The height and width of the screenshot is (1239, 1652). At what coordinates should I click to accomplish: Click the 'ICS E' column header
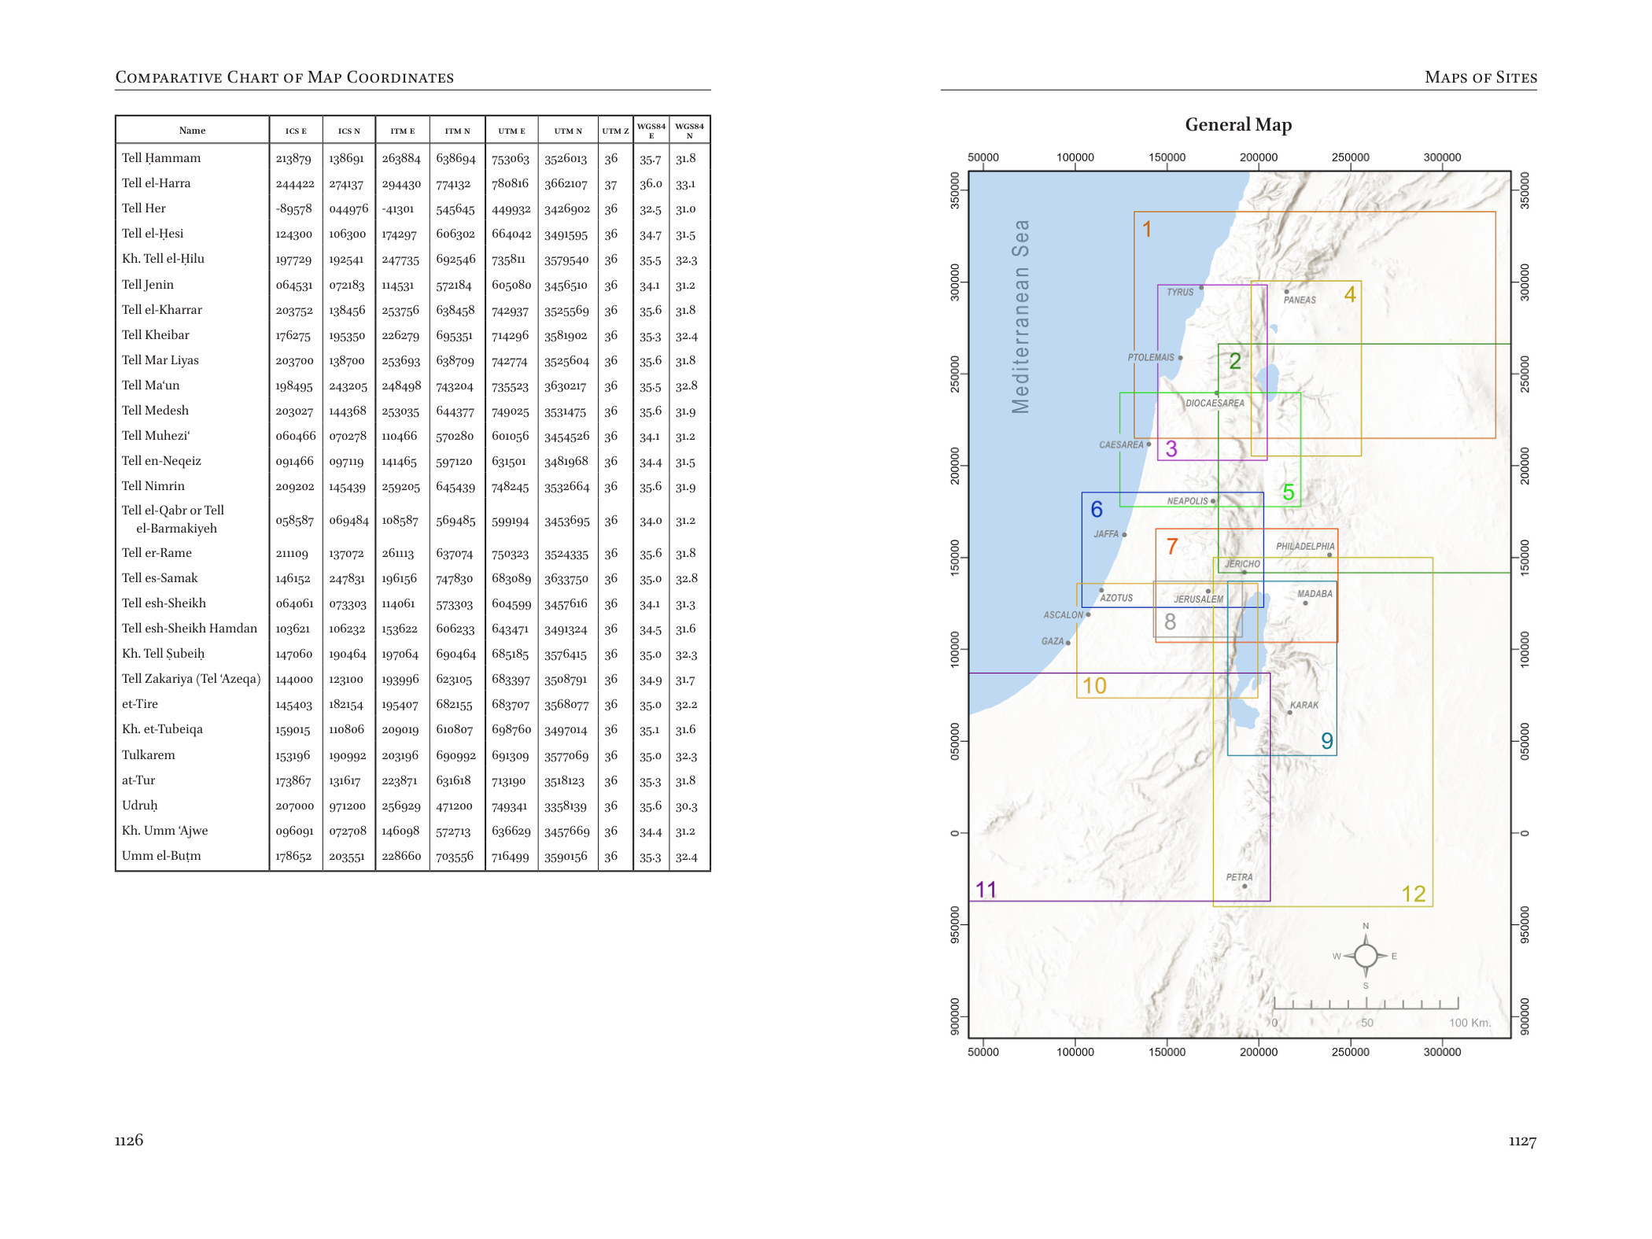tap(296, 131)
